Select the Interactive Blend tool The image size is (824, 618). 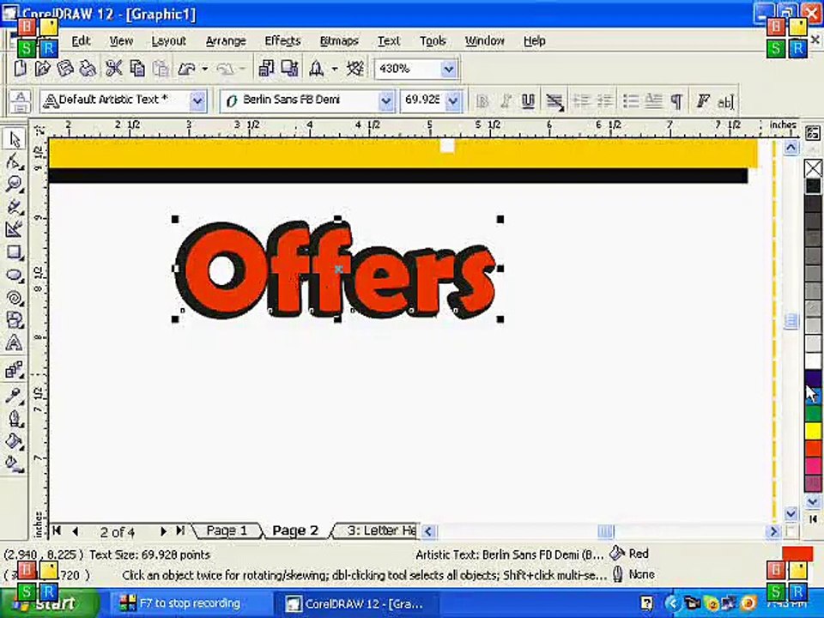pyautogui.click(x=15, y=370)
